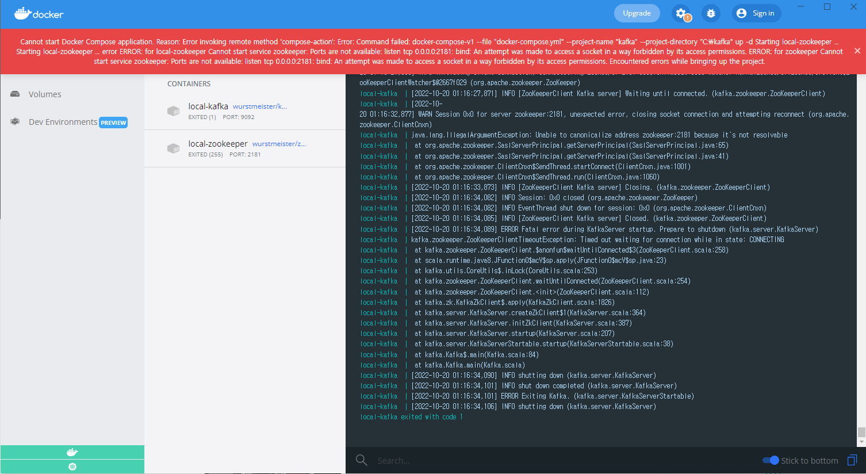Click the Sign in button

coord(757,13)
